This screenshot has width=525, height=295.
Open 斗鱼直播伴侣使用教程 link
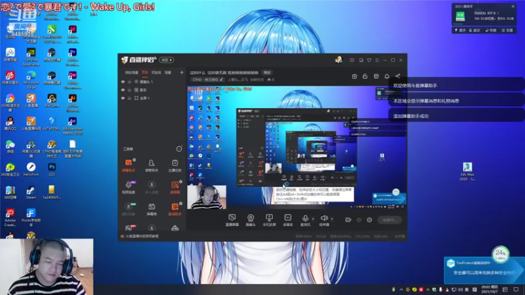point(140,236)
